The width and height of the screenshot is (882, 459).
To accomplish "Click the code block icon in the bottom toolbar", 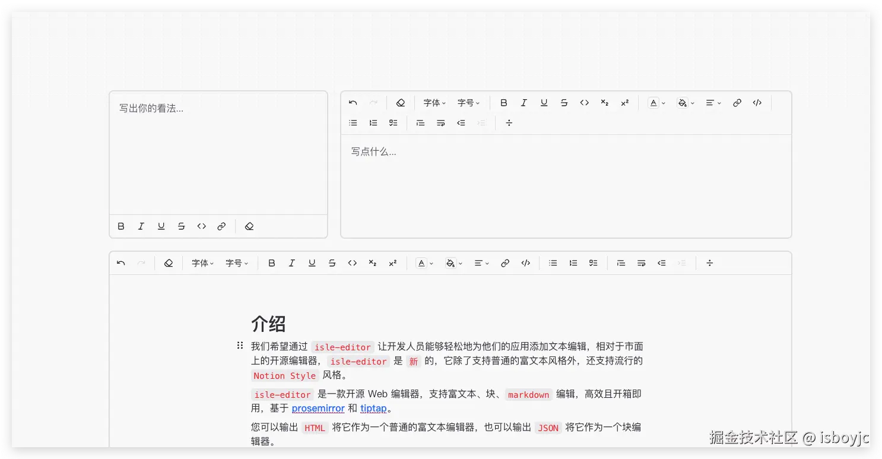I will coord(525,262).
